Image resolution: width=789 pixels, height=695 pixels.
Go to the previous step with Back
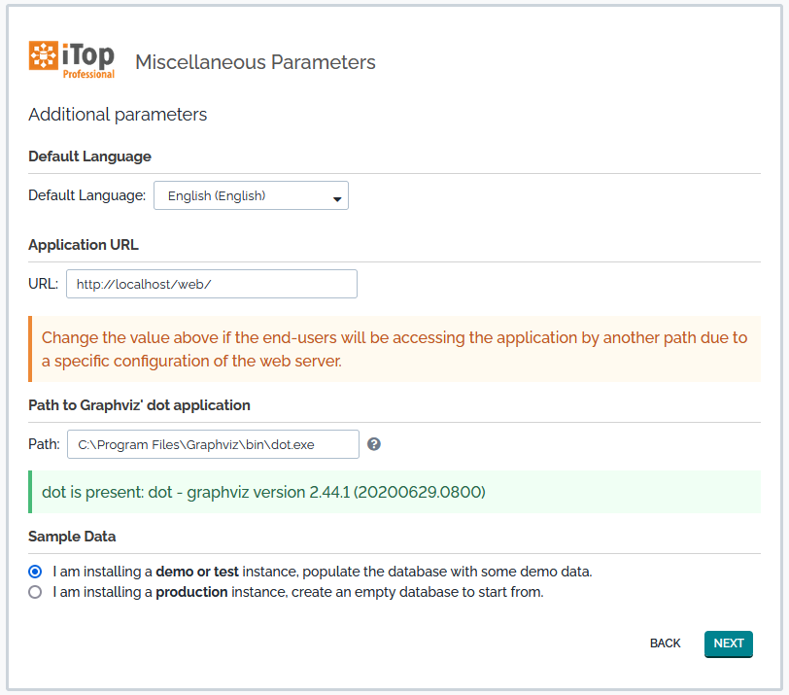coord(666,643)
